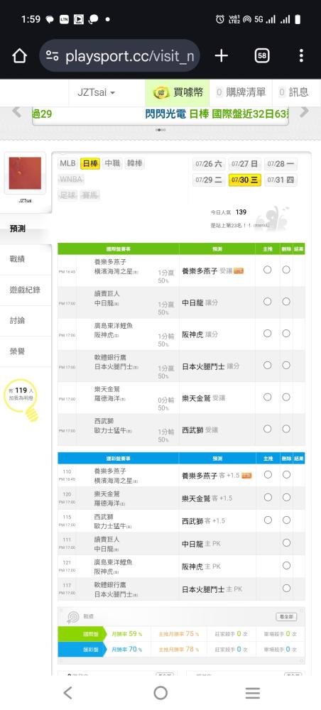Select the 07/31 四 date button
This screenshot has height=710, width=321.
(281, 180)
